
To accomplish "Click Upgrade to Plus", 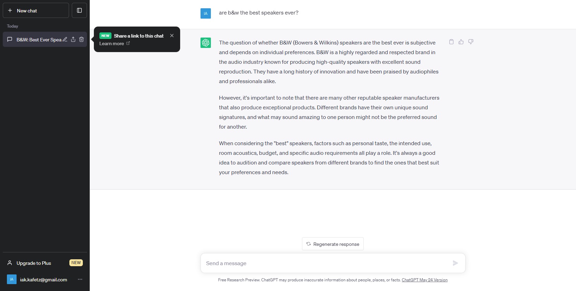I will pyautogui.click(x=34, y=263).
